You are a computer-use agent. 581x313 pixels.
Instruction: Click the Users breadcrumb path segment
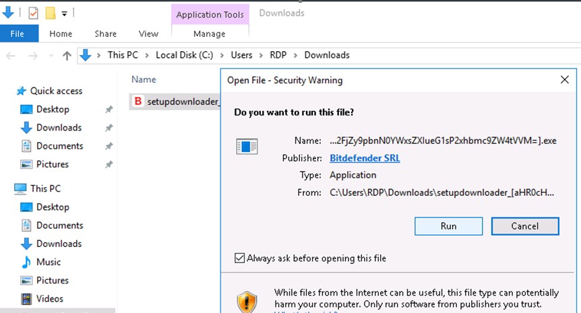coord(241,55)
